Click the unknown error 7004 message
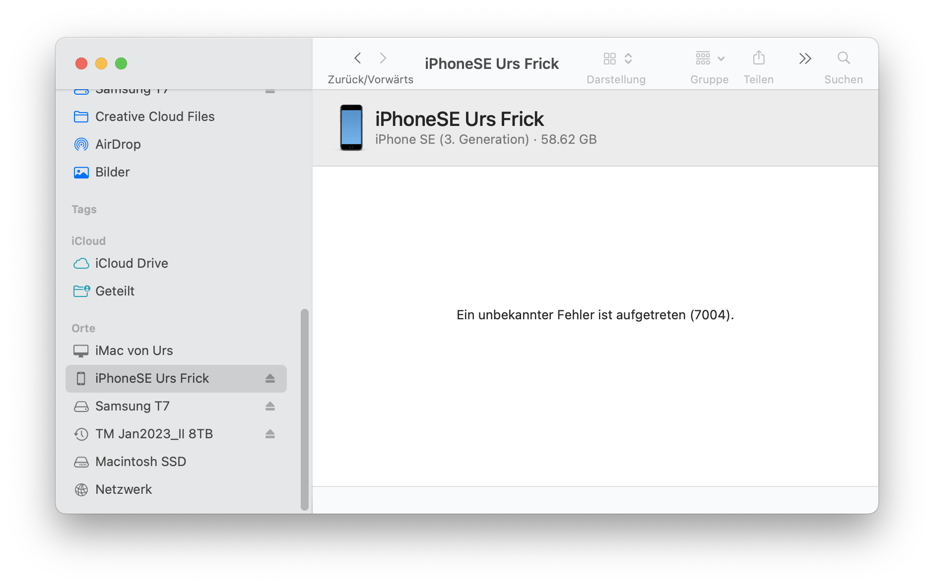The image size is (934, 587). 595,315
